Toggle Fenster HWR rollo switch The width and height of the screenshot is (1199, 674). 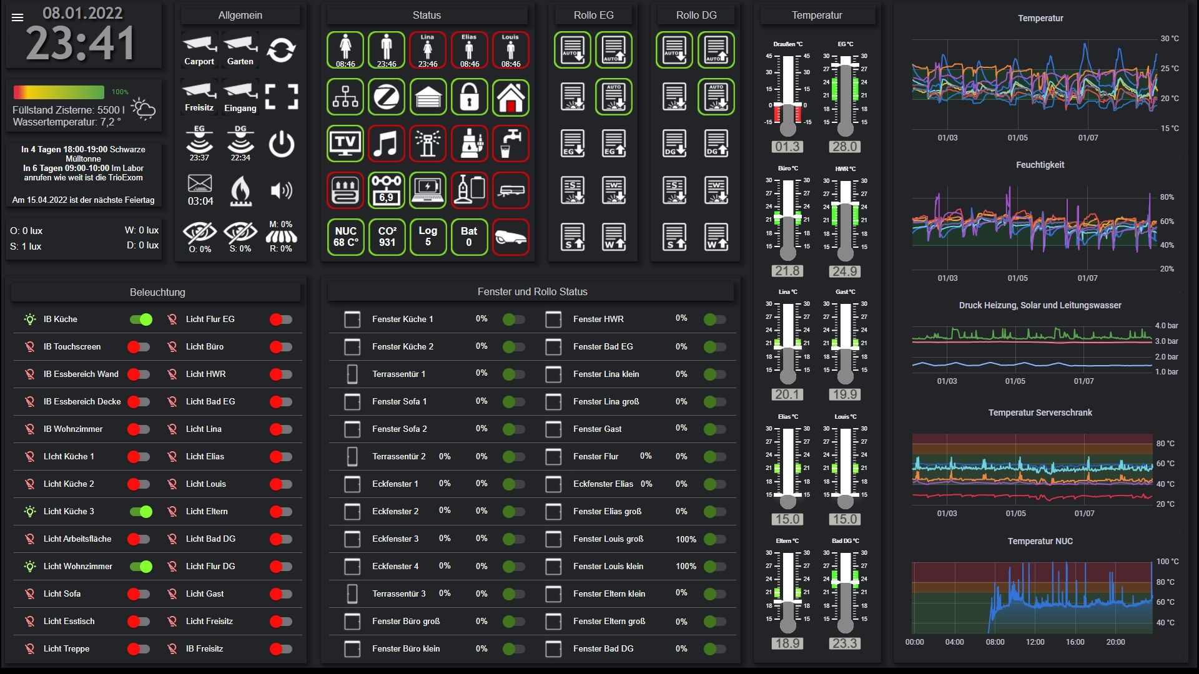(x=714, y=320)
